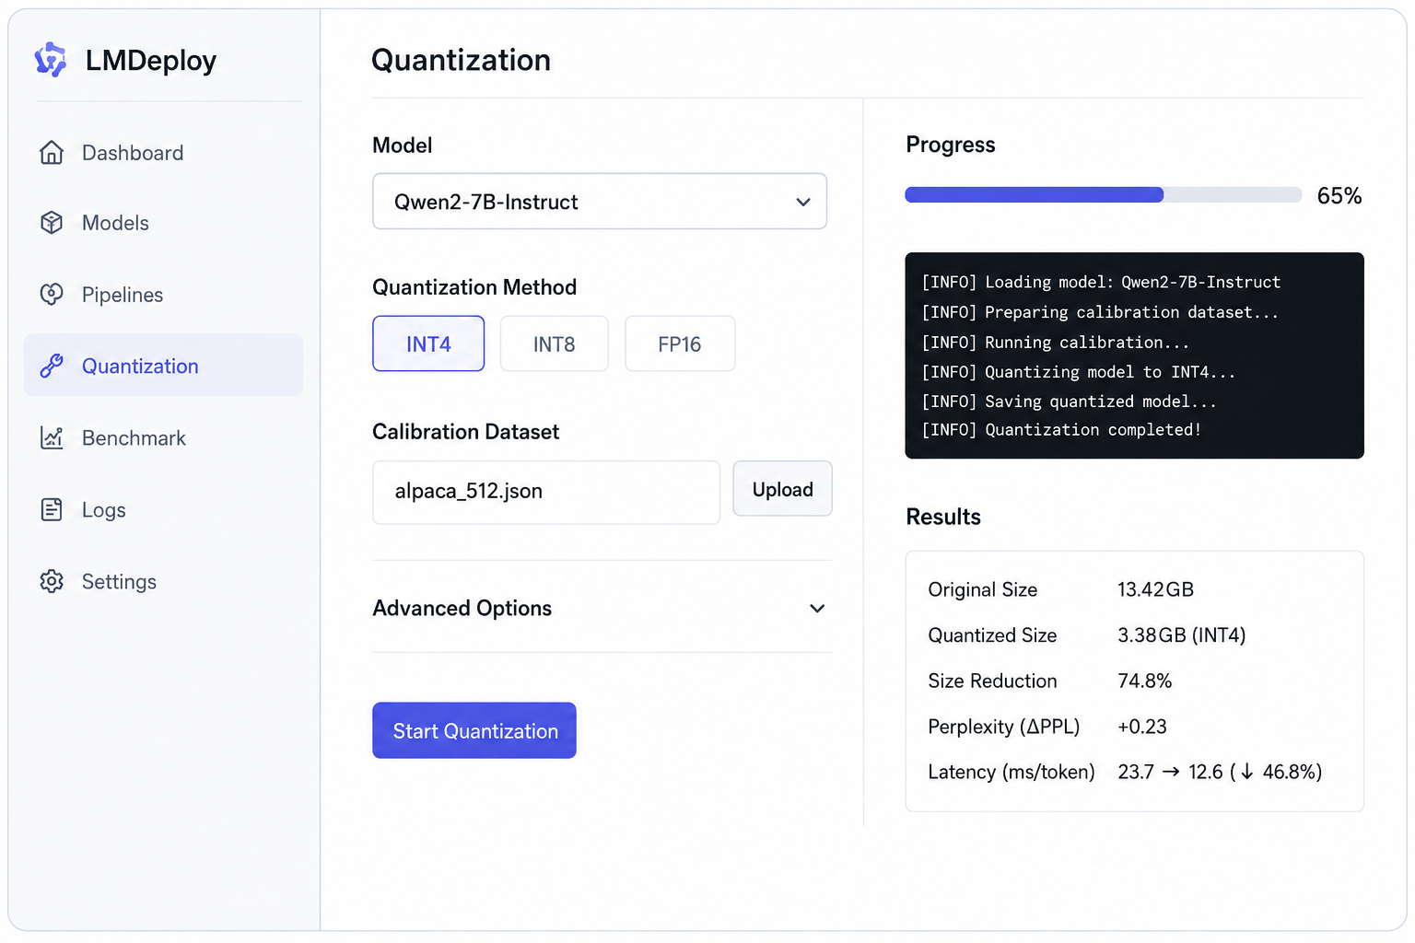This screenshot has width=1415, height=943.
Task: Click the Quantization wrench icon
Action: point(52,366)
